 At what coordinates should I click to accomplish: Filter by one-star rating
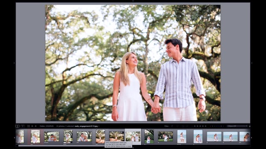[195, 126]
